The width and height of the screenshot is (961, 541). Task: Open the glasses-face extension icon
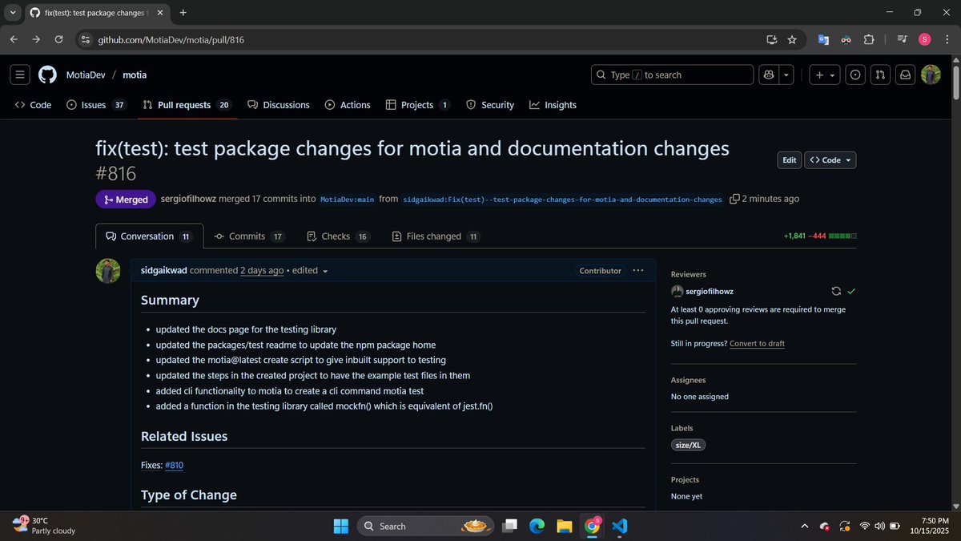click(x=846, y=39)
